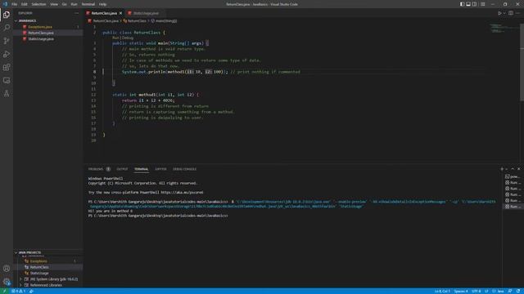Open the Selection menu
Screen dimensions: 524x294
click(x=38, y=4)
